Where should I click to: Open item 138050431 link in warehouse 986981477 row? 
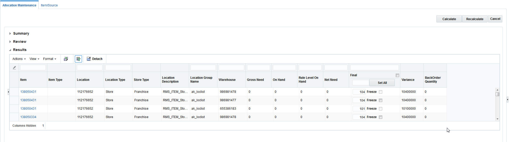tap(28, 100)
